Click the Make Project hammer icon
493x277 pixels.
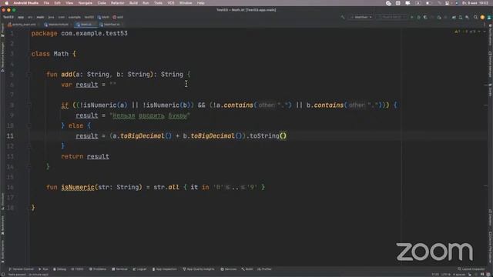coord(343,17)
